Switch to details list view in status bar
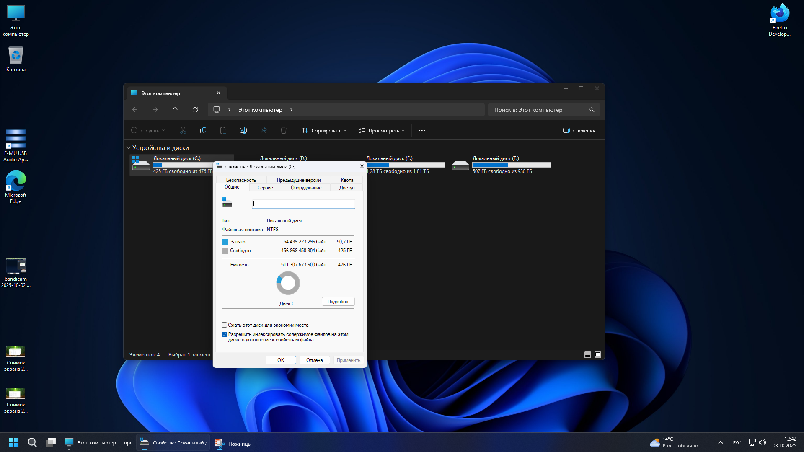 coord(588,355)
